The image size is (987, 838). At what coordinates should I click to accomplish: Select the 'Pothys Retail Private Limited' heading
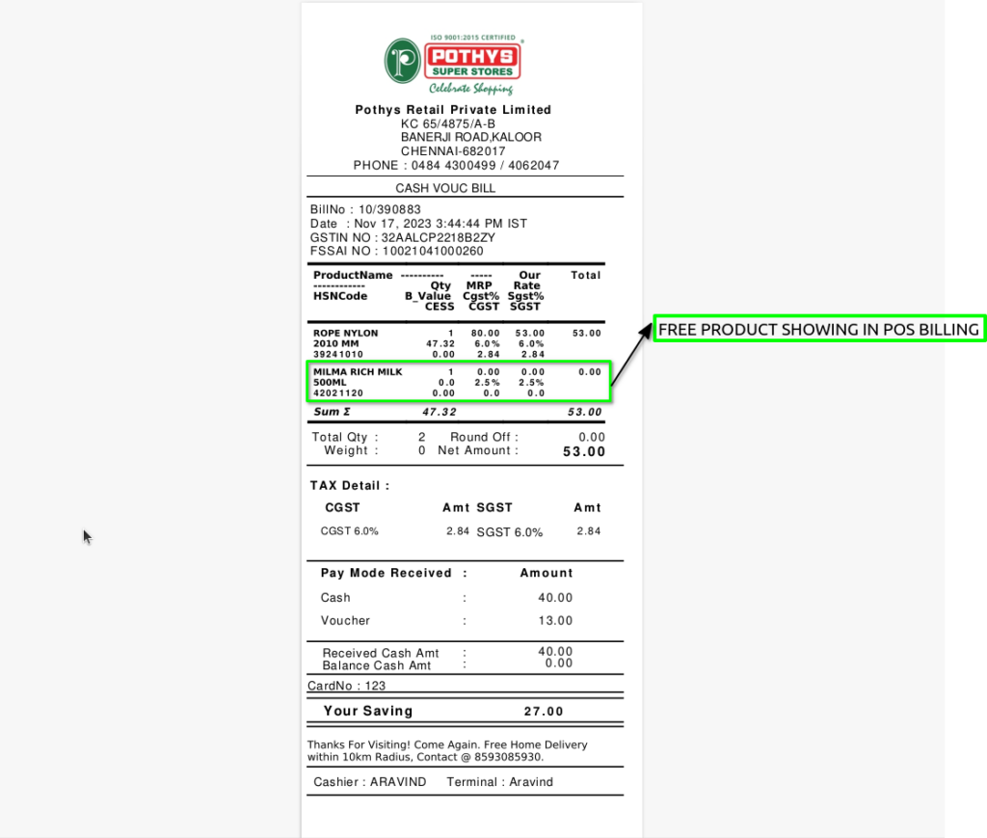tap(453, 110)
